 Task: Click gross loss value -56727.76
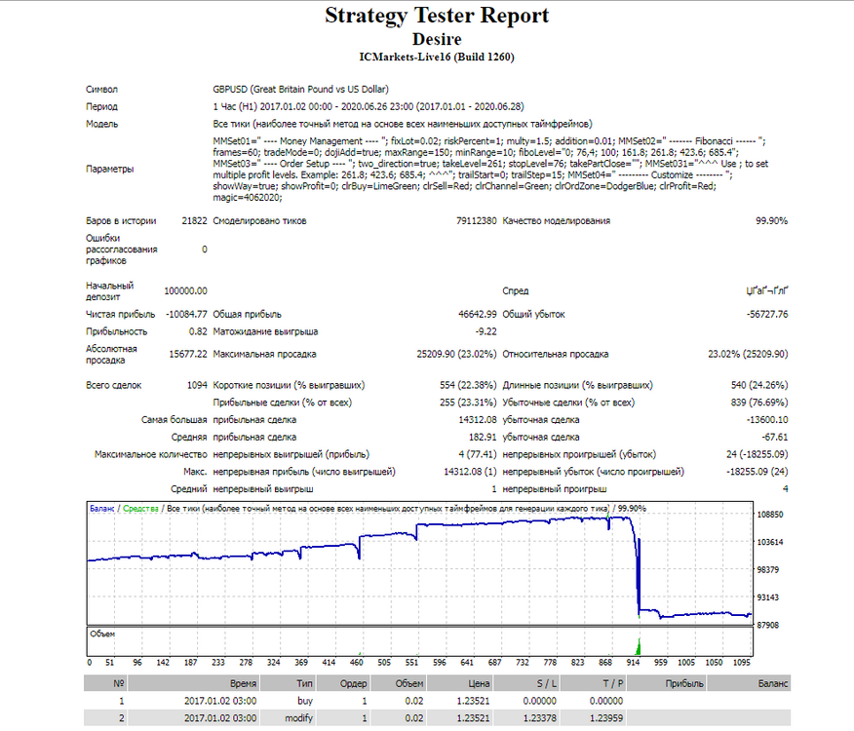click(767, 314)
